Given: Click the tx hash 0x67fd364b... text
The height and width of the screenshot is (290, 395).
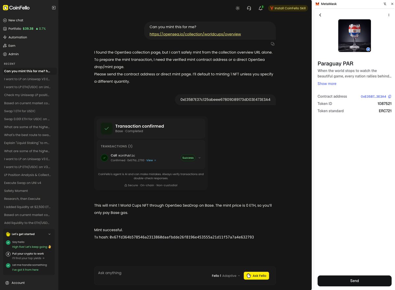Looking at the screenshot, I should click(x=182, y=237).
